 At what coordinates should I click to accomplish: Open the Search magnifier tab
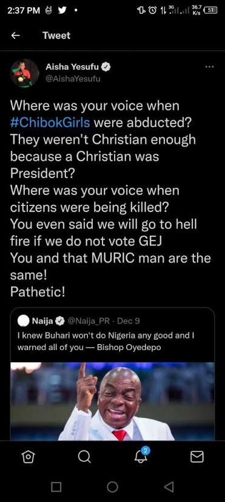(x=84, y=457)
